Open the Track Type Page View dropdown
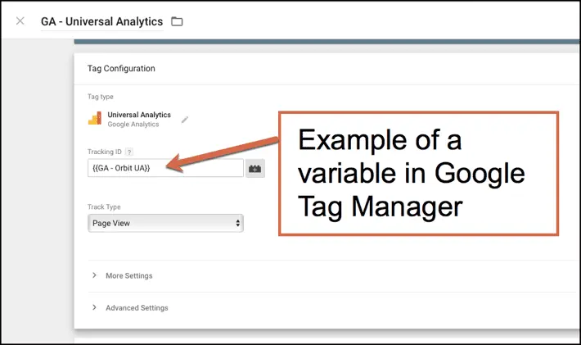 point(164,223)
